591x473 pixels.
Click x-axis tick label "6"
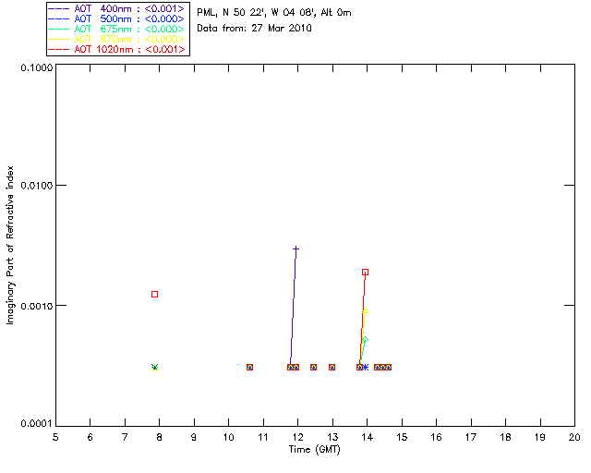(90, 437)
